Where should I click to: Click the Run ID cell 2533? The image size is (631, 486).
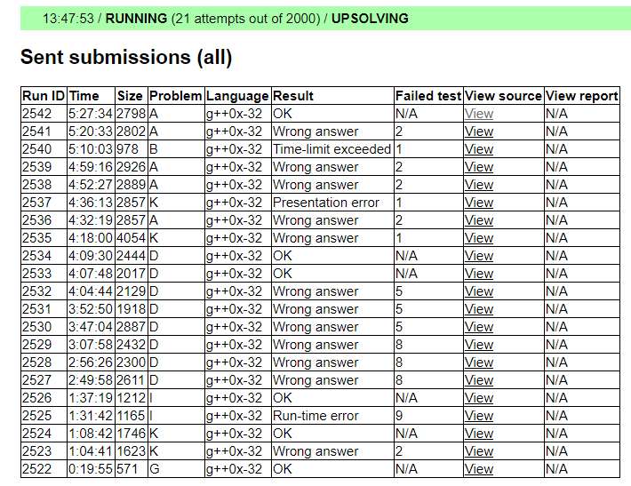37,274
